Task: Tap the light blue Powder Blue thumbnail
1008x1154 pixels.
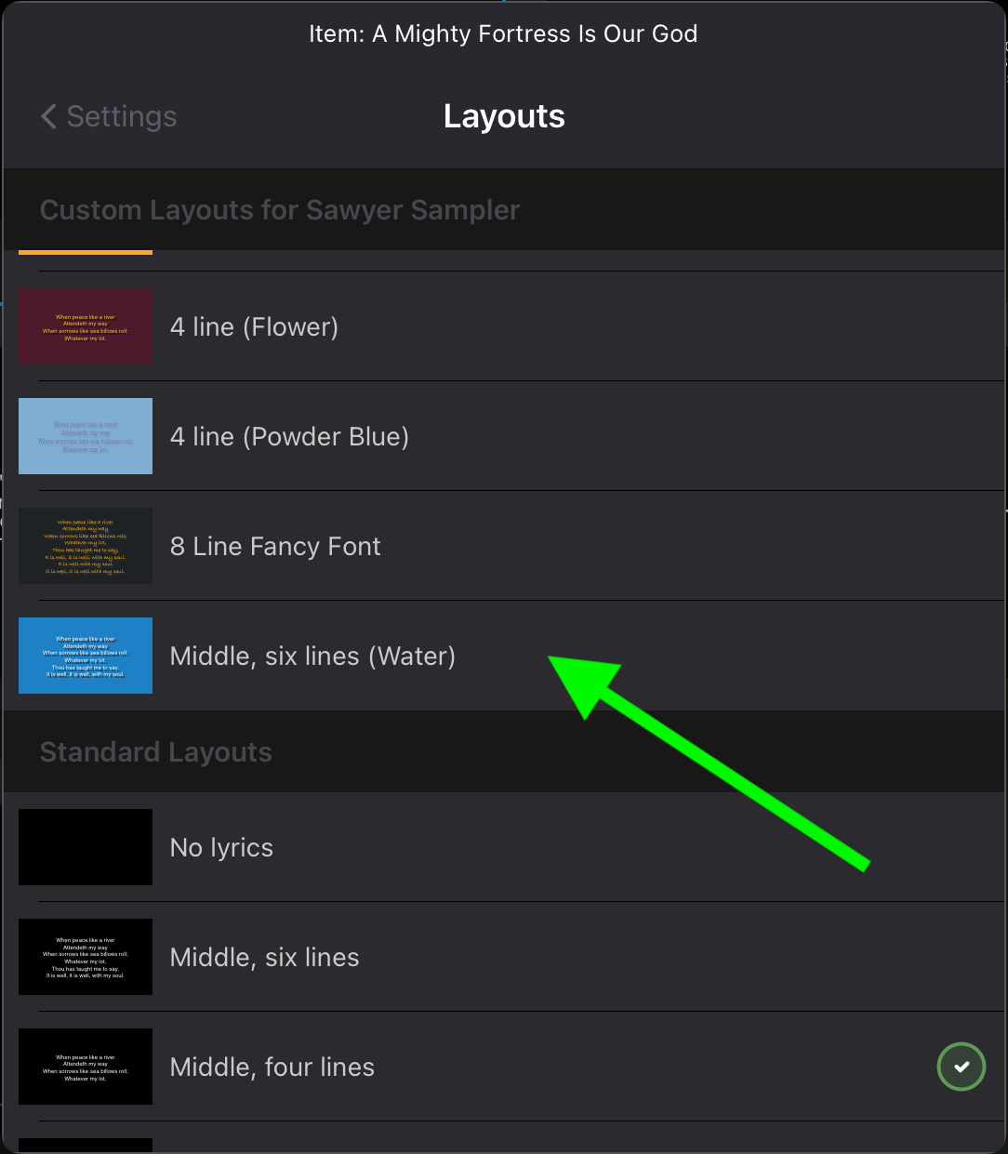Action: [86, 436]
